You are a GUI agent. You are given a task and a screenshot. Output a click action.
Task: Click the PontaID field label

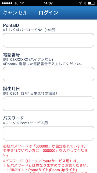point(11,25)
